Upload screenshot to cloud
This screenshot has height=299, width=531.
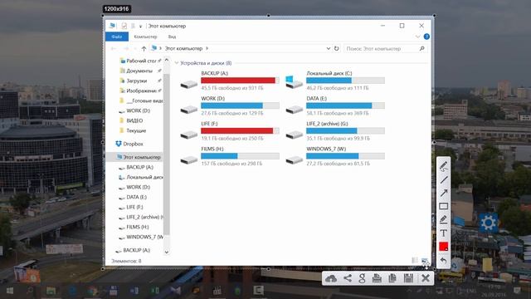point(331,278)
